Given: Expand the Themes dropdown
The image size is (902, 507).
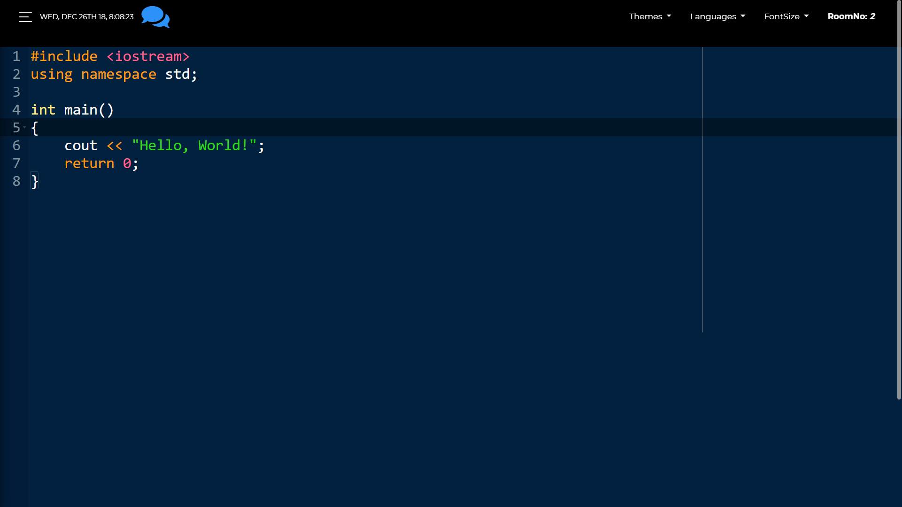Looking at the screenshot, I should pyautogui.click(x=650, y=16).
